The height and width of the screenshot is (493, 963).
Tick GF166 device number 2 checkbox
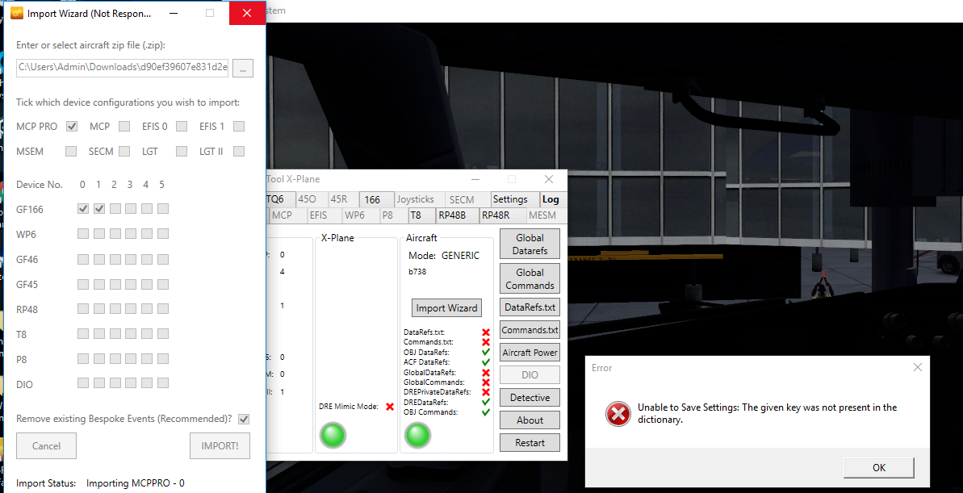(115, 209)
